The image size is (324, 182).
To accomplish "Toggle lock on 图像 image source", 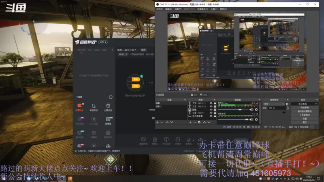I will 215,110.
